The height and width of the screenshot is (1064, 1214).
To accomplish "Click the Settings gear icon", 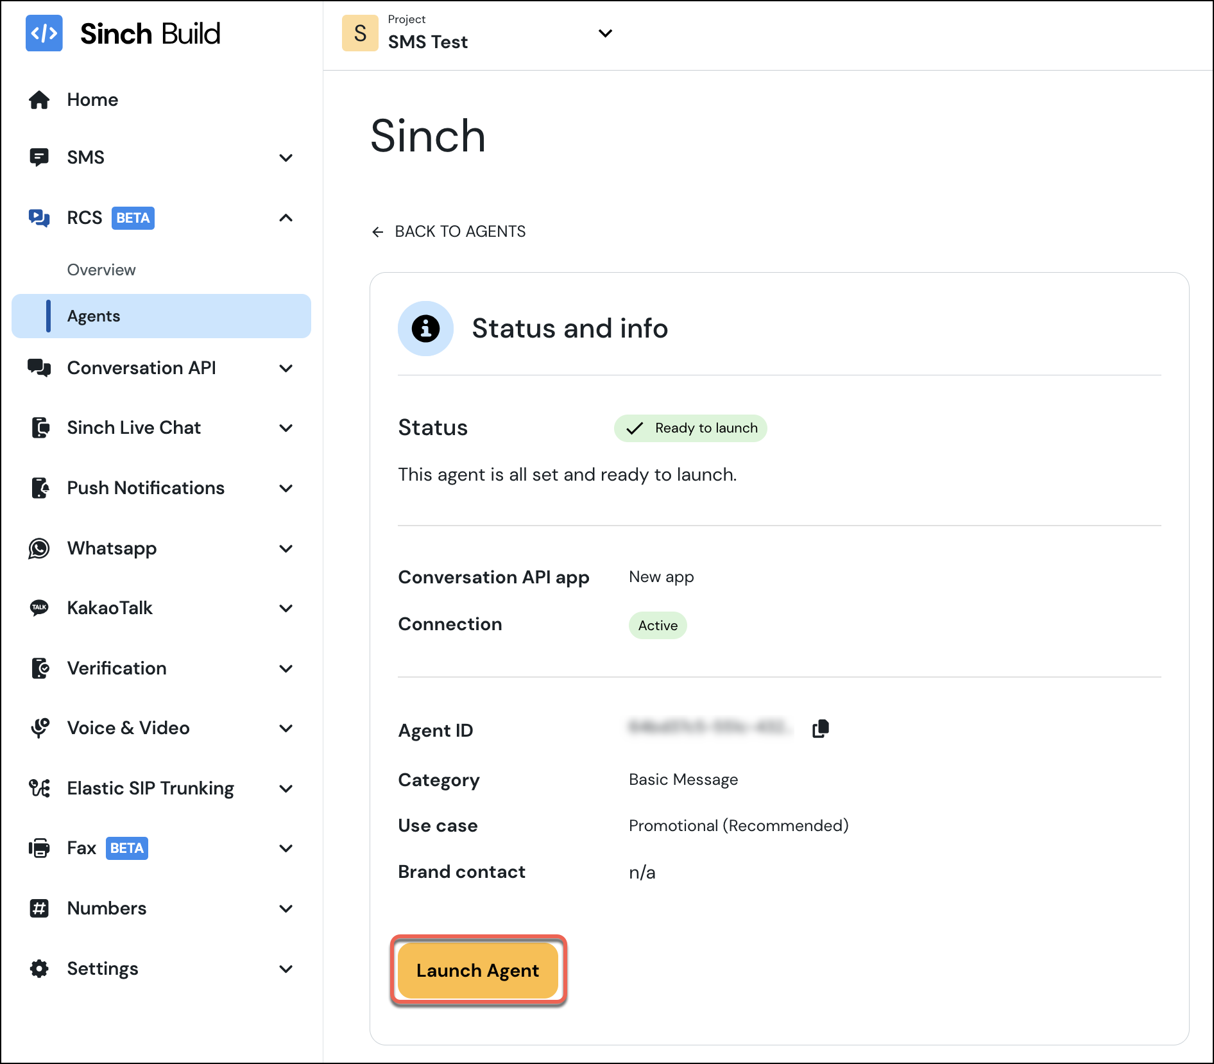I will coord(40,968).
